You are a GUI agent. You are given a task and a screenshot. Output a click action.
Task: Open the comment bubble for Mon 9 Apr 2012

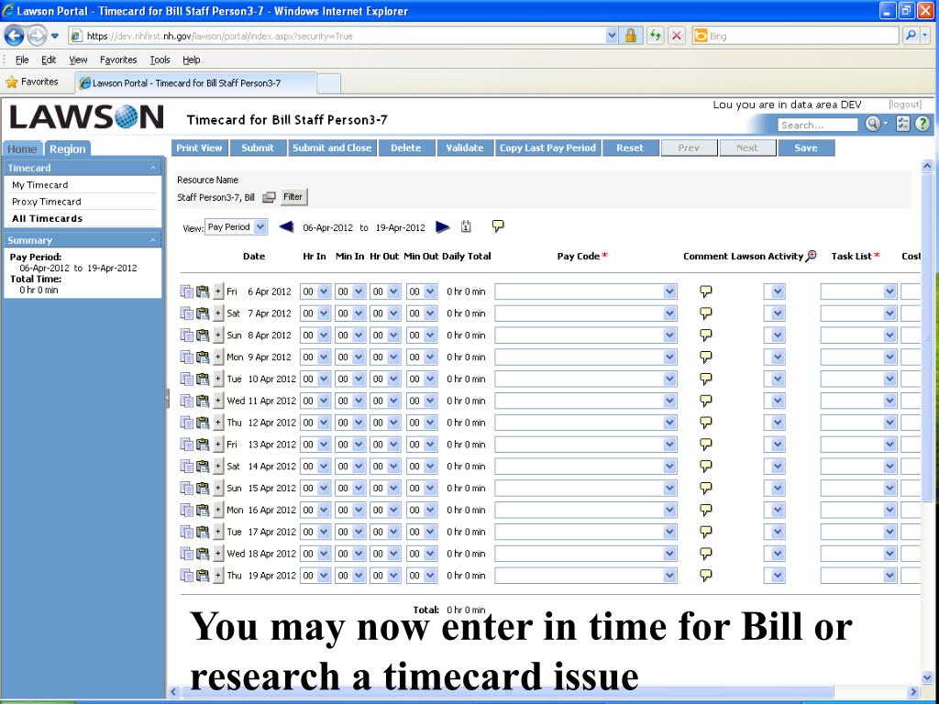(706, 357)
